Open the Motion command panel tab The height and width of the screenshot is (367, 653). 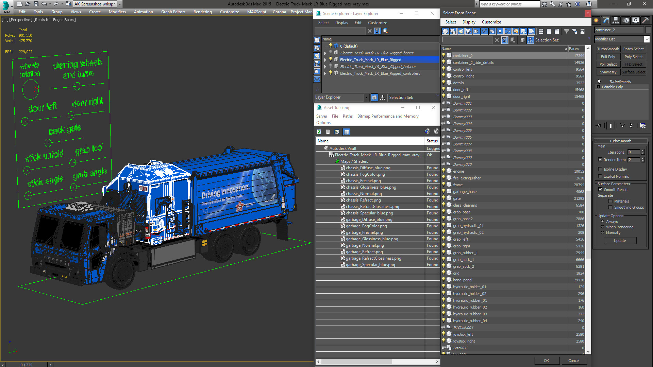626,20
